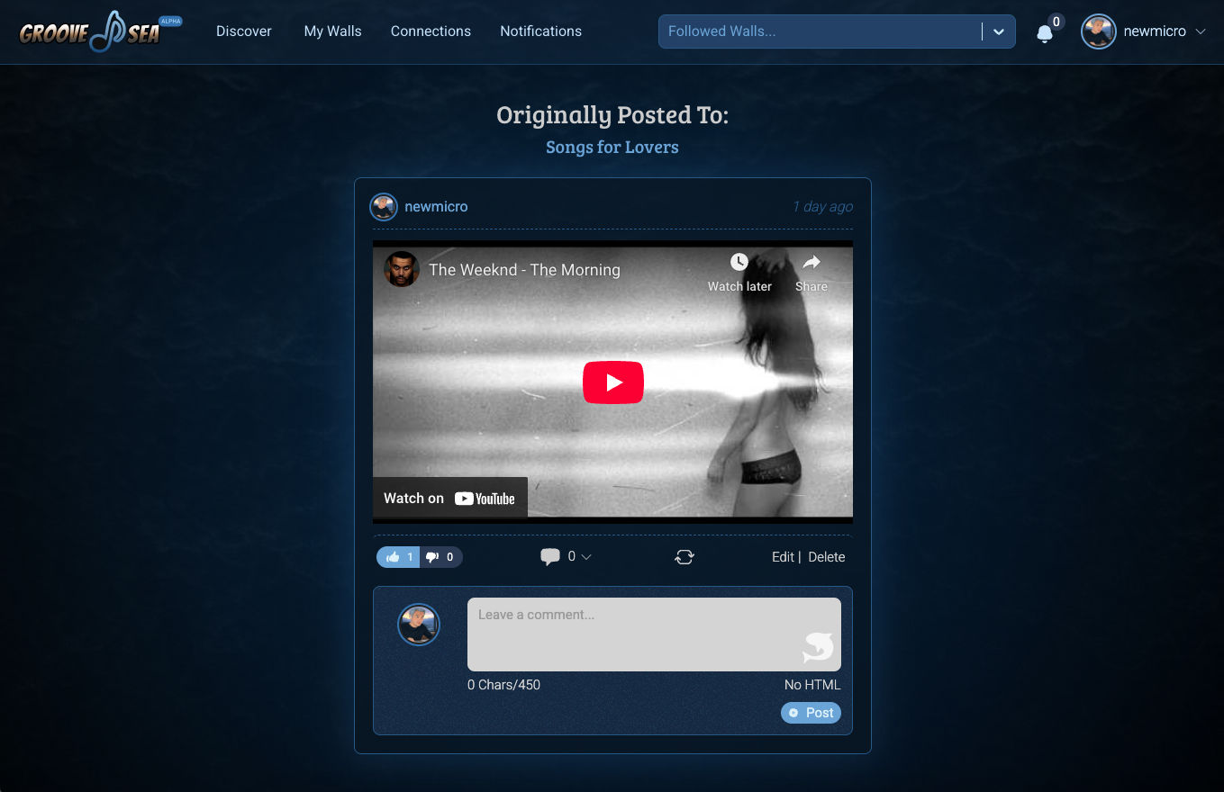This screenshot has width=1224, height=792.
Task: Click the Leave a comment text box
Action: click(654, 634)
